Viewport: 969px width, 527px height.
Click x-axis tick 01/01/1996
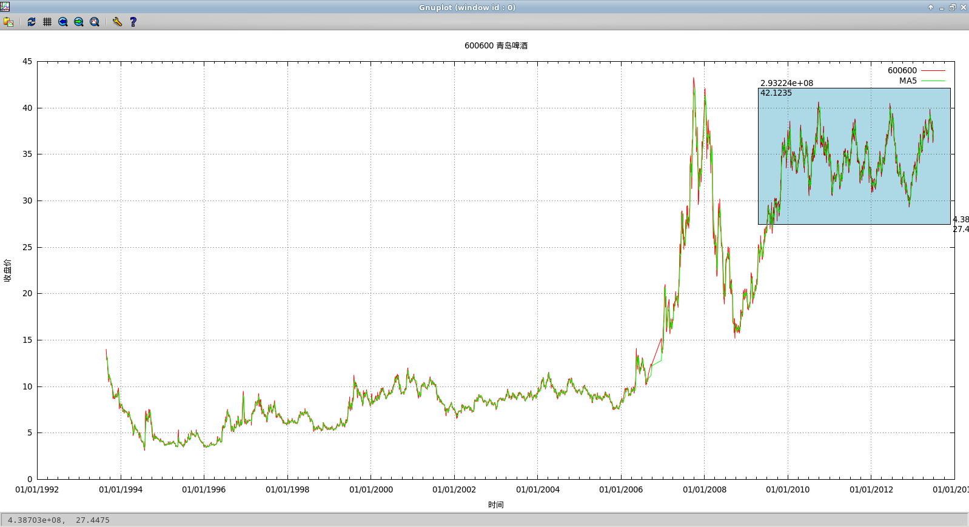tap(204, 489)
